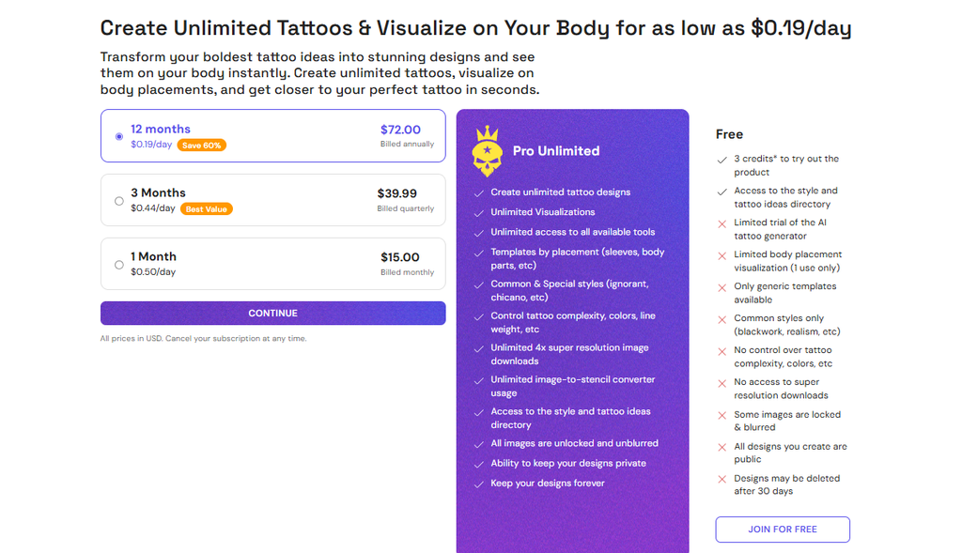Image resolution: width=962 pixels, height=553 pixels.
Task: Select the 3 Months plan radio button
Action: click(119, 201)
